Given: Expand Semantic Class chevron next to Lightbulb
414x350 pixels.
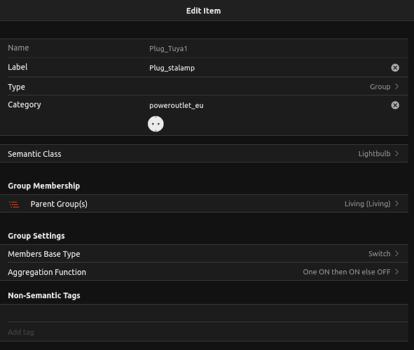Looking at the screenshot, I should pyautogui.click(x=396, y=153).
